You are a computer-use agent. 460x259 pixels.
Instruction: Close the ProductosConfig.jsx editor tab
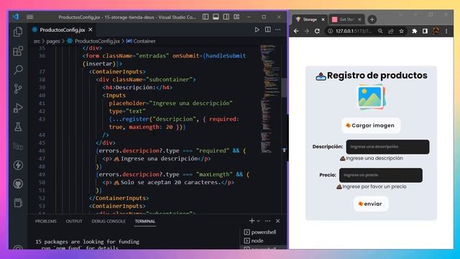[91, 29]
